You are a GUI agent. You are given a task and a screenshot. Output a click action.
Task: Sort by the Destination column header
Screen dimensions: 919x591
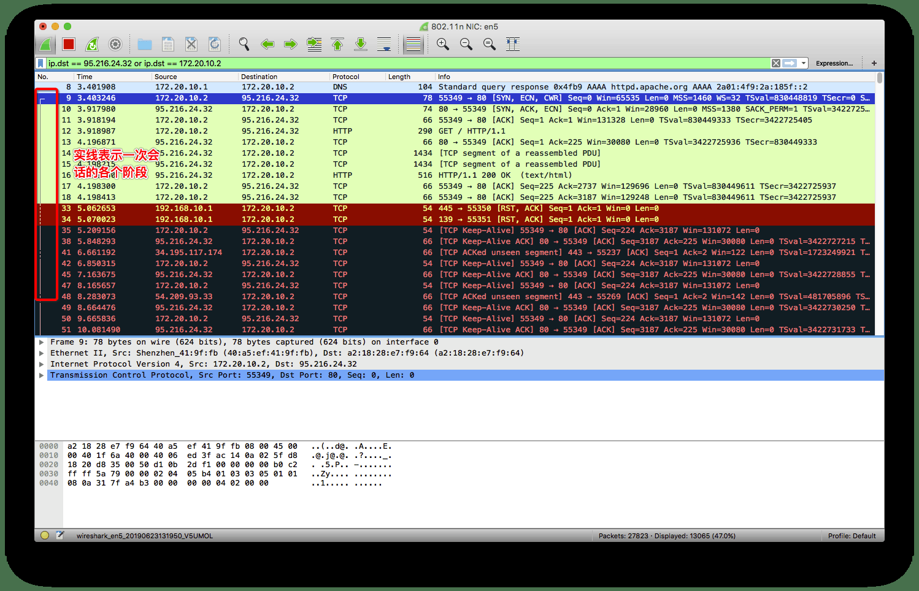(284, 77)
